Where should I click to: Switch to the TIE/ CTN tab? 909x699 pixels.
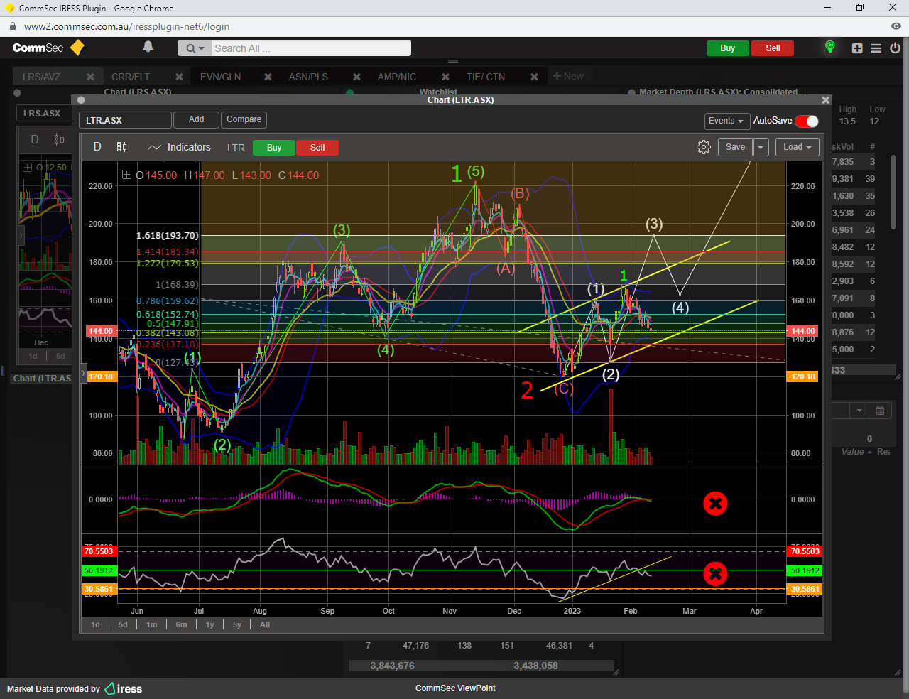486,77
